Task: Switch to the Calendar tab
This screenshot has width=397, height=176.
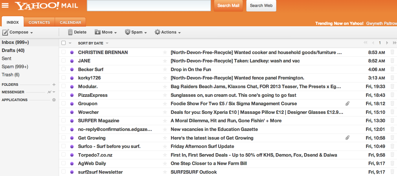Action: 70,22
